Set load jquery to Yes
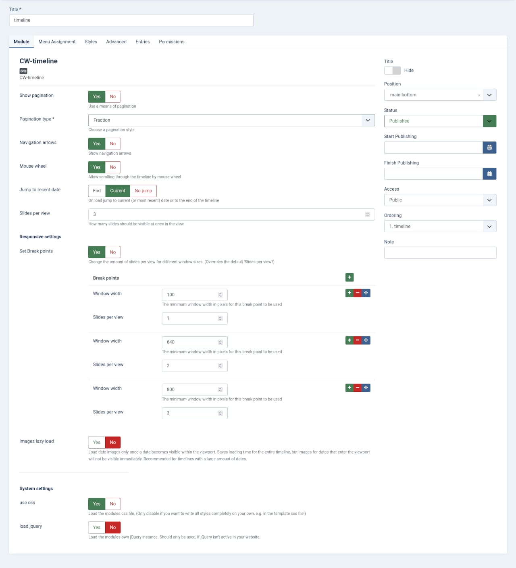516x568 pixels. tap(97, 527)
